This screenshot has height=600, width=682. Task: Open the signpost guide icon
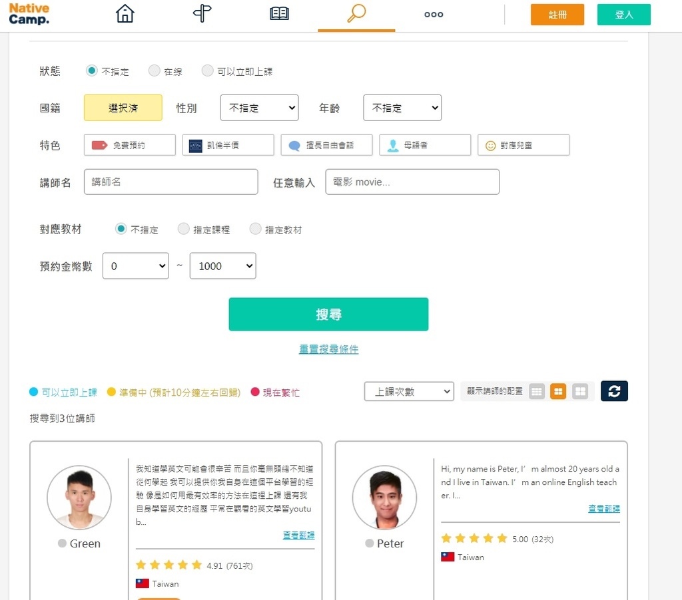tap(202, 13)
